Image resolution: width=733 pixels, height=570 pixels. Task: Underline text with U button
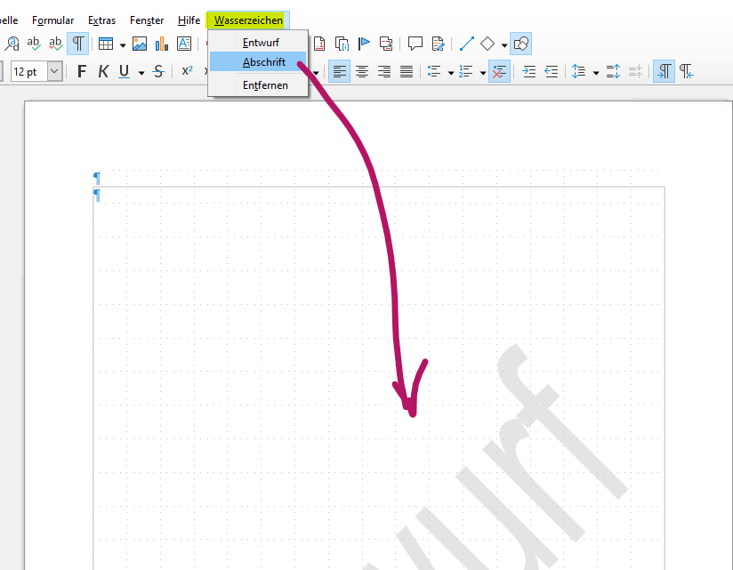pyautogui.click(x=124, y=71)
